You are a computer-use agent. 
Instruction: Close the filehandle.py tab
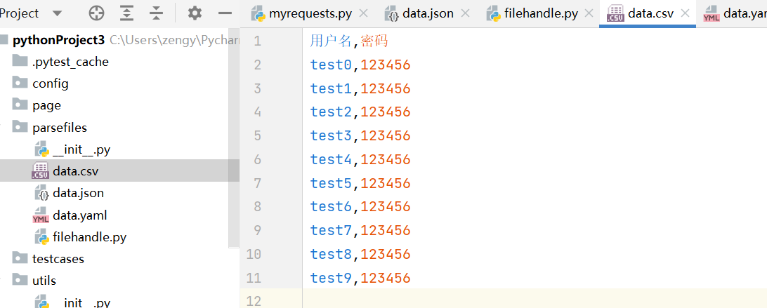tap(589, 14)
